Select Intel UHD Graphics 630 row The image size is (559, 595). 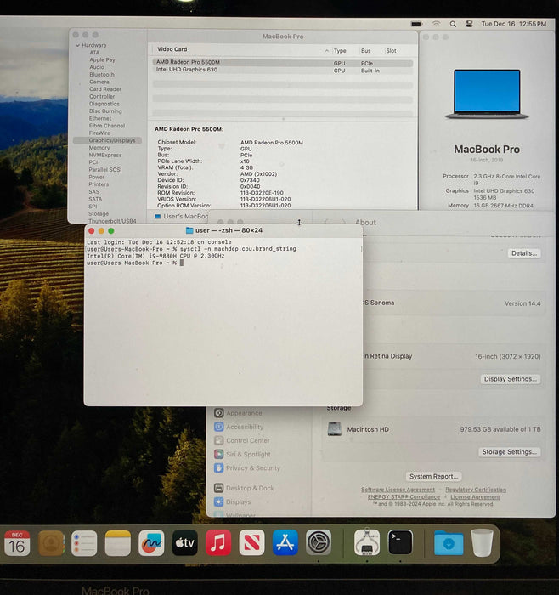pyautogui.click(x=282, y=70)
